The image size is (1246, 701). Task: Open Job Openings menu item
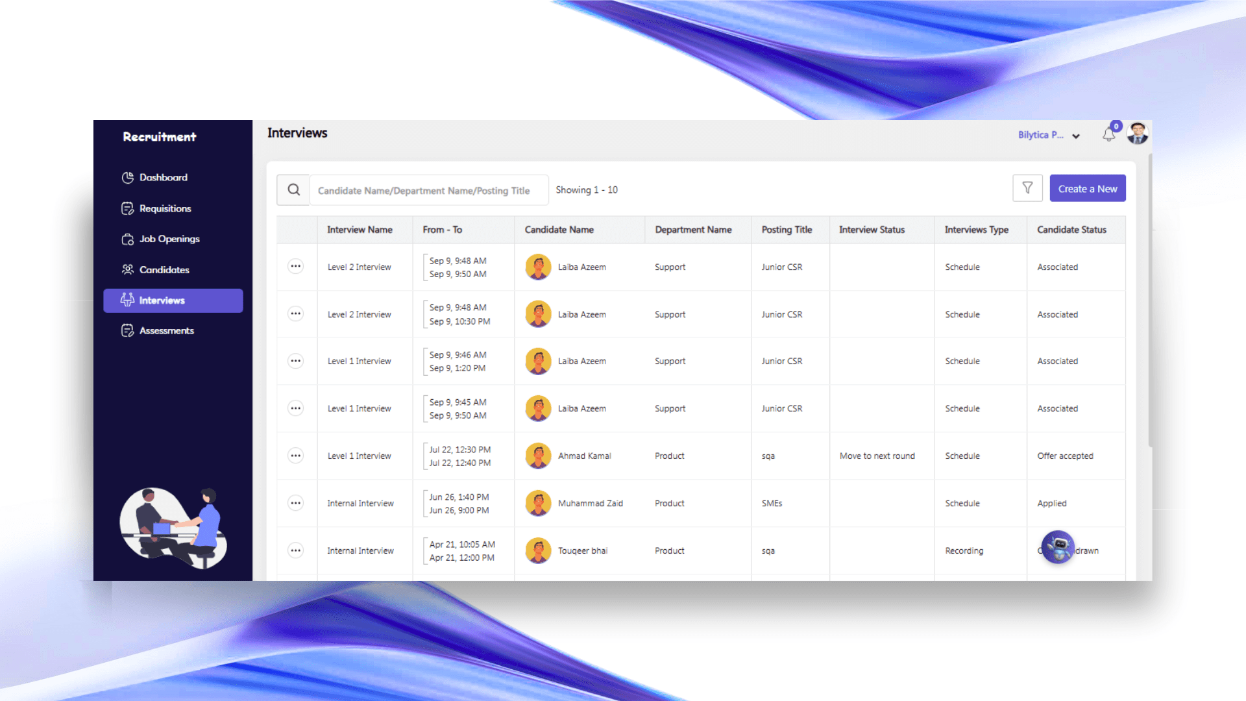(x=169, y=239)
